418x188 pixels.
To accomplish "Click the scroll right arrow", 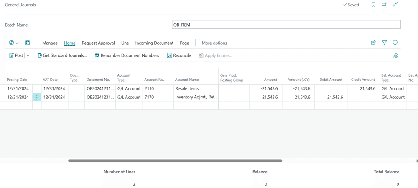I will [x=417, y=160].
